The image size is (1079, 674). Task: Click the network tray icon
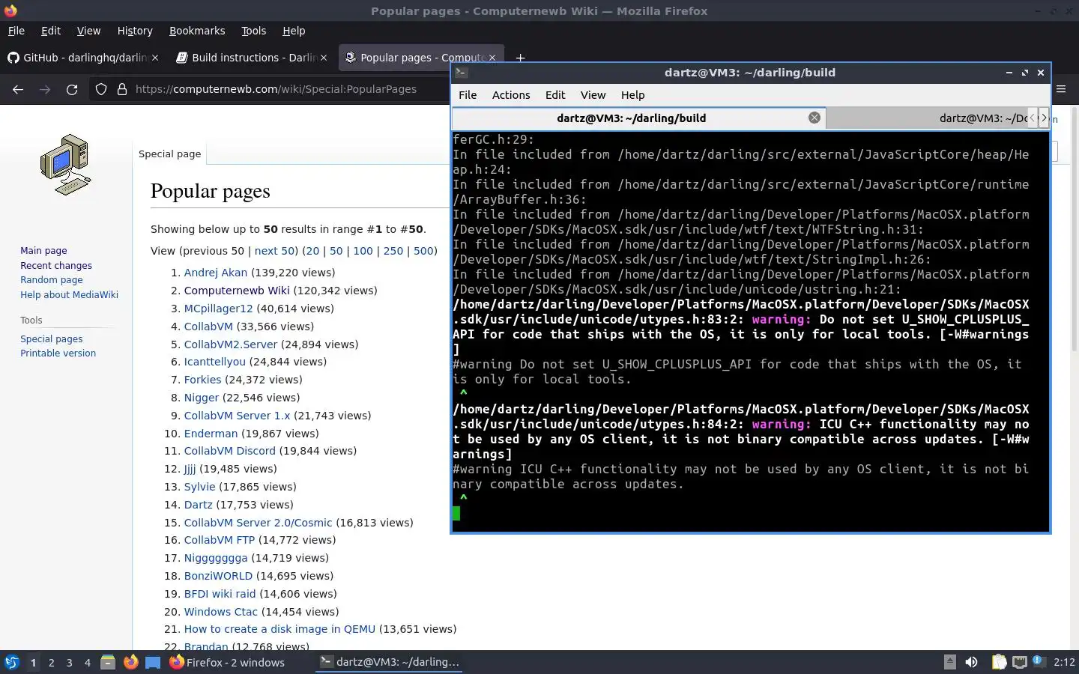tap(1019, 662)
